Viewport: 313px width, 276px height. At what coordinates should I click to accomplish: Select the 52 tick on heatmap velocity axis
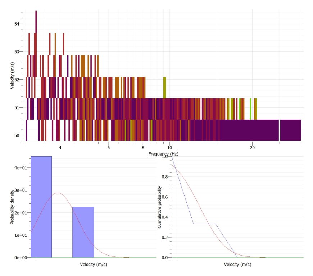click(18, 79)
